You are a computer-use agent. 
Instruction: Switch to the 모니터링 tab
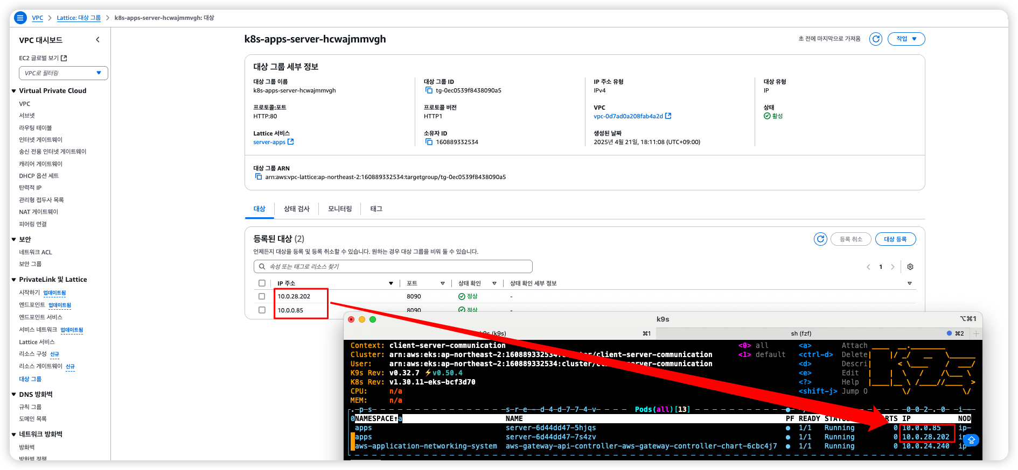[x=340, y=209]
